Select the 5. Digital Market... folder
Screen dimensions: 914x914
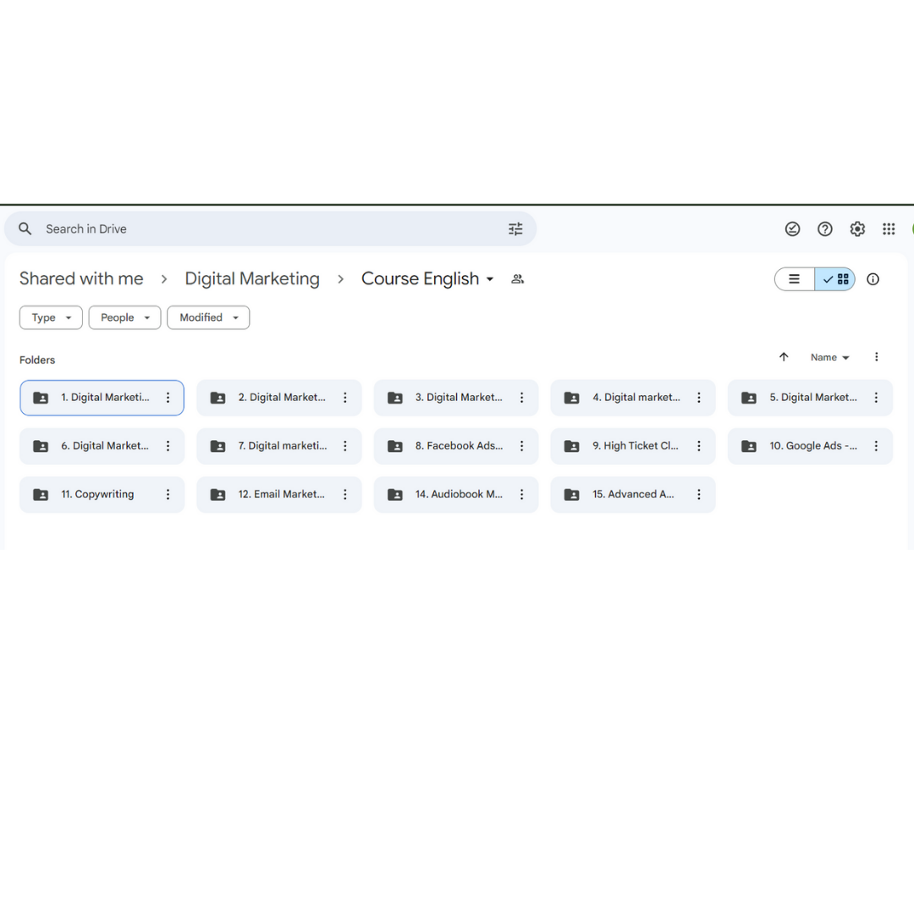tap(810, 398)
